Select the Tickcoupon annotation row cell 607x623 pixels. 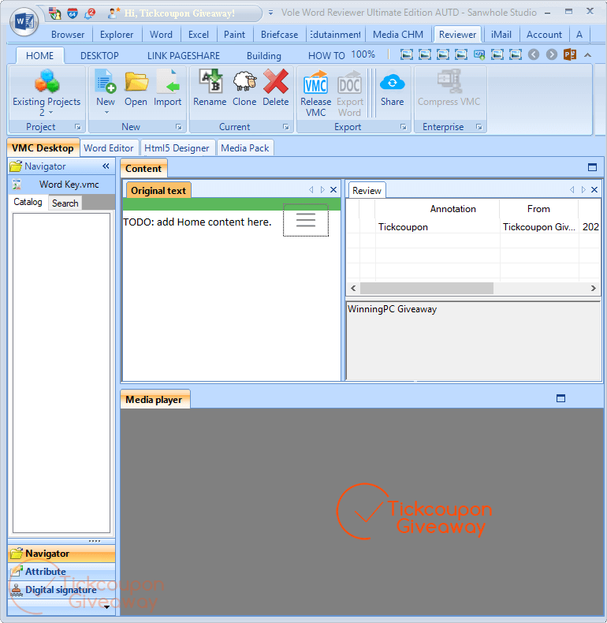pyautogui.click(x=437, y=227)
